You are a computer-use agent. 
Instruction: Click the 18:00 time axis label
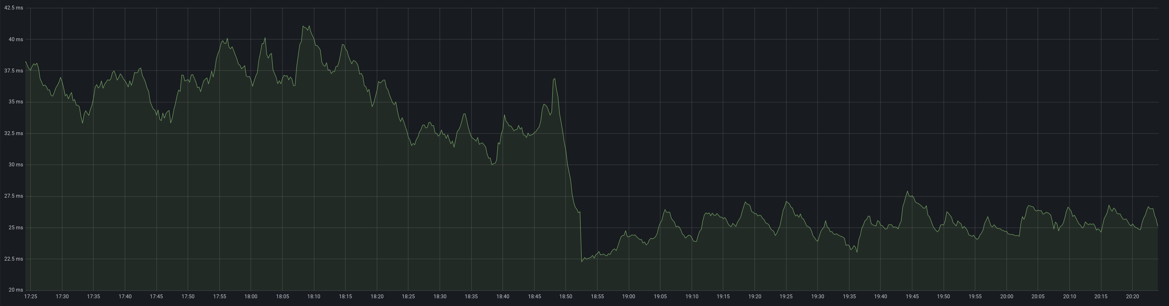click(251, 297)
